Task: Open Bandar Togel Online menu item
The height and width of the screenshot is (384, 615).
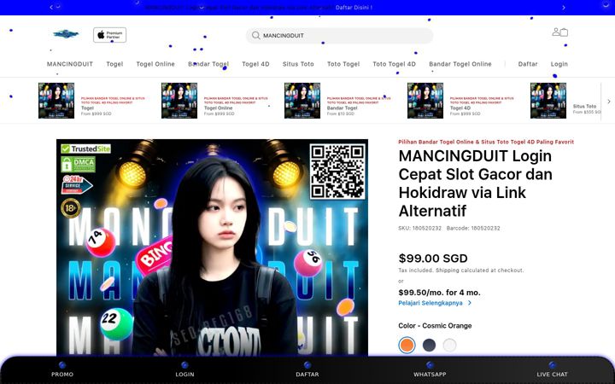Action: pyautogui.click(x=460, y=64)
